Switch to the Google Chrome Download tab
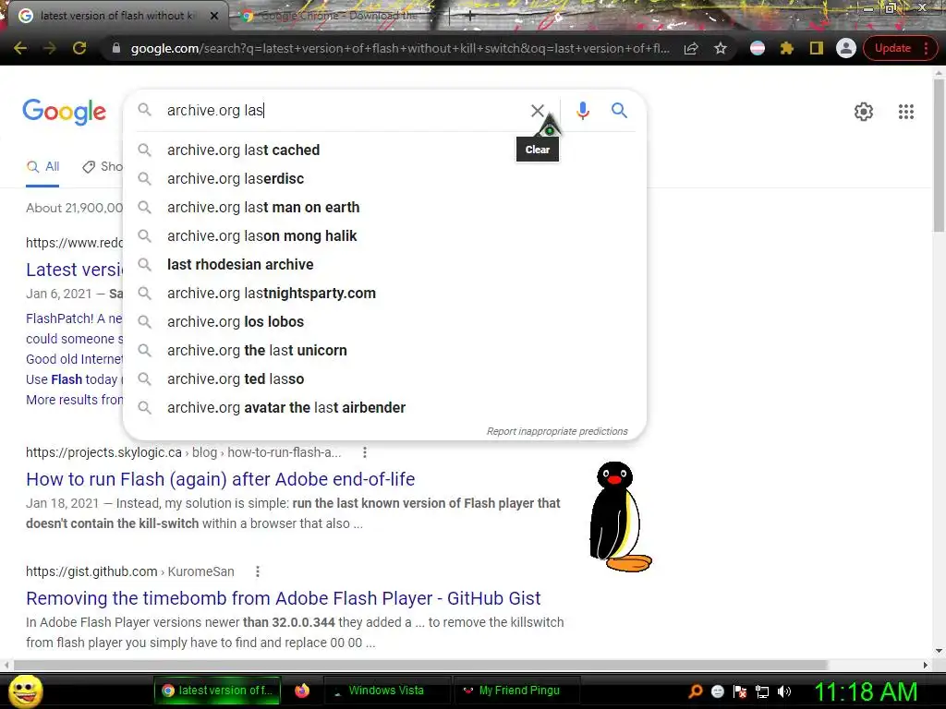946x709 pixels. 338,16
